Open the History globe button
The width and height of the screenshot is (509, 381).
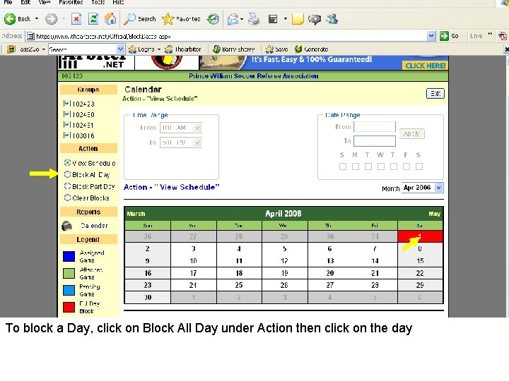213,19
